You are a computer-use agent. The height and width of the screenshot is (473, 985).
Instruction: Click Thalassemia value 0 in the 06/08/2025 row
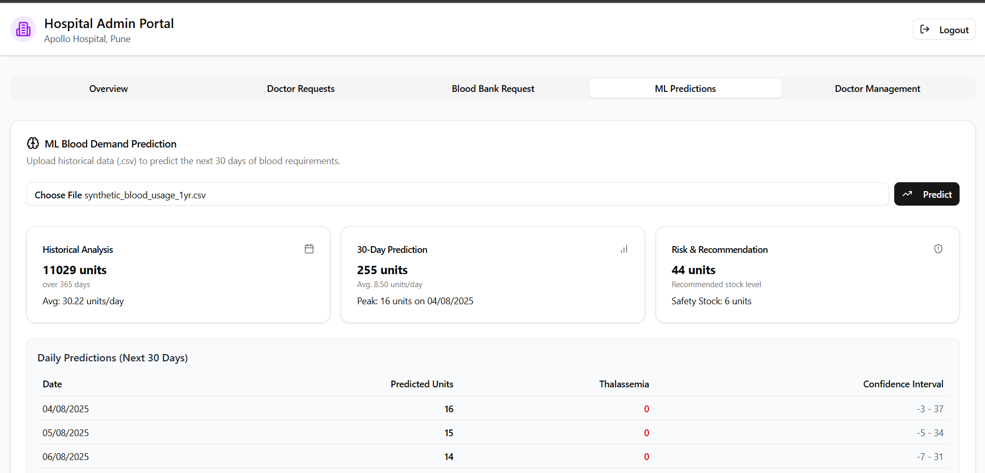click(x=646, y=457)
